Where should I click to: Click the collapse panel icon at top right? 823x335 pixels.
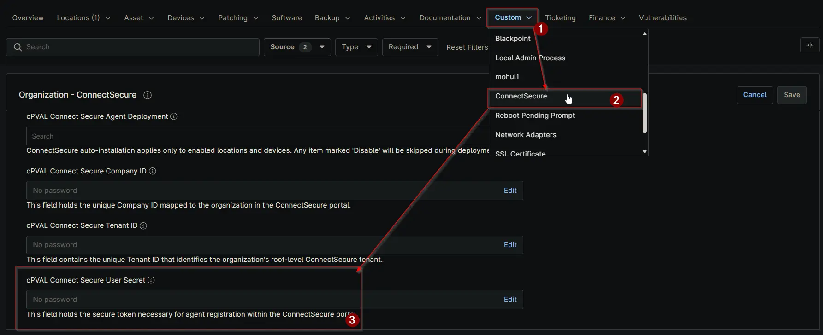[x=810, y=45]
